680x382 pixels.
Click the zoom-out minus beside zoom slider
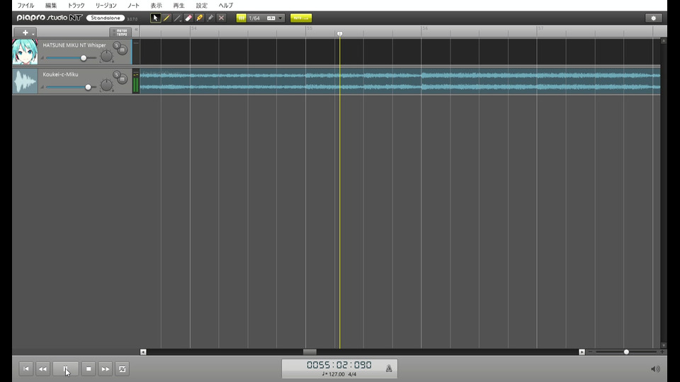click(x=590, y=352)
